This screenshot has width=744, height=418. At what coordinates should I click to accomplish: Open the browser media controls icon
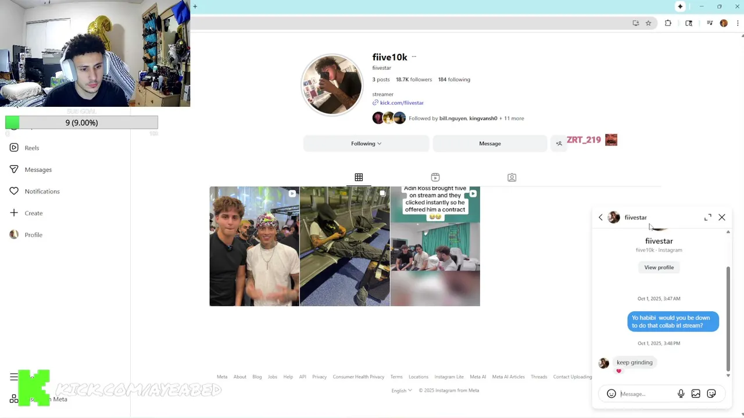coord(710,23)
